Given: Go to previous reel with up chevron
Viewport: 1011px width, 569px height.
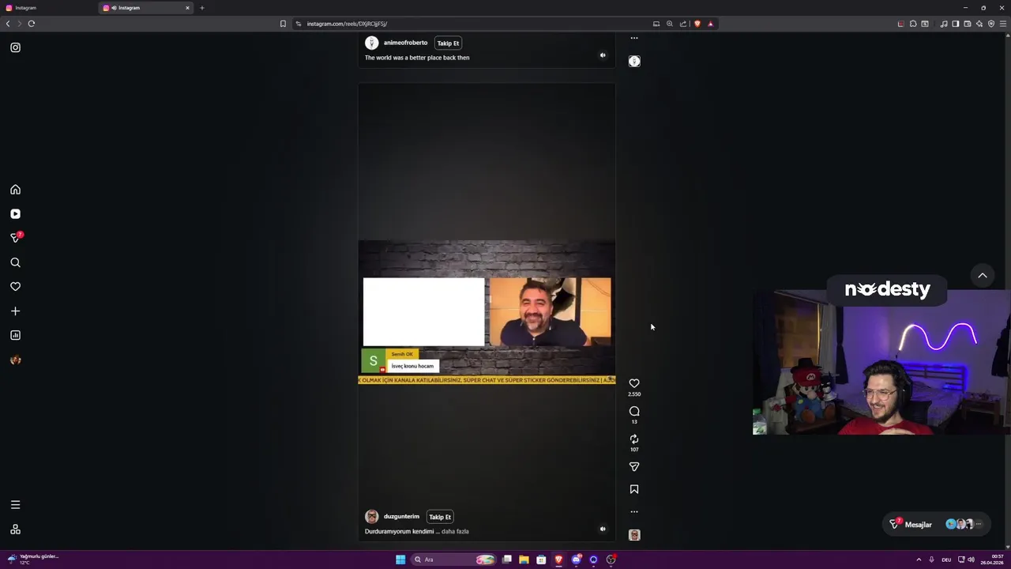Looking at the screenshot, I should (x=983, y=276).
